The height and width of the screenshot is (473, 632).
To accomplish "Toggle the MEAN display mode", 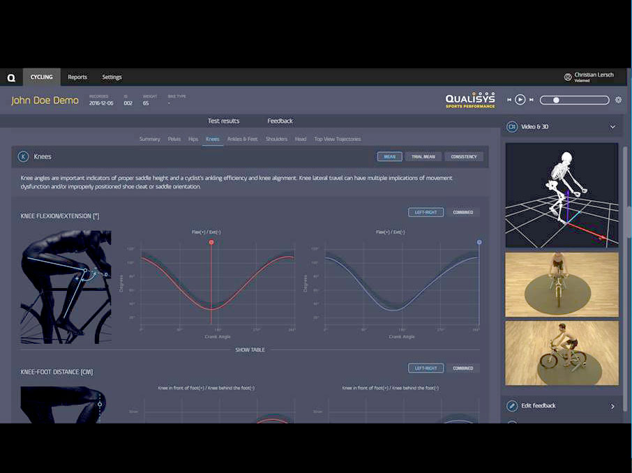I will click(x=389, y=156).
